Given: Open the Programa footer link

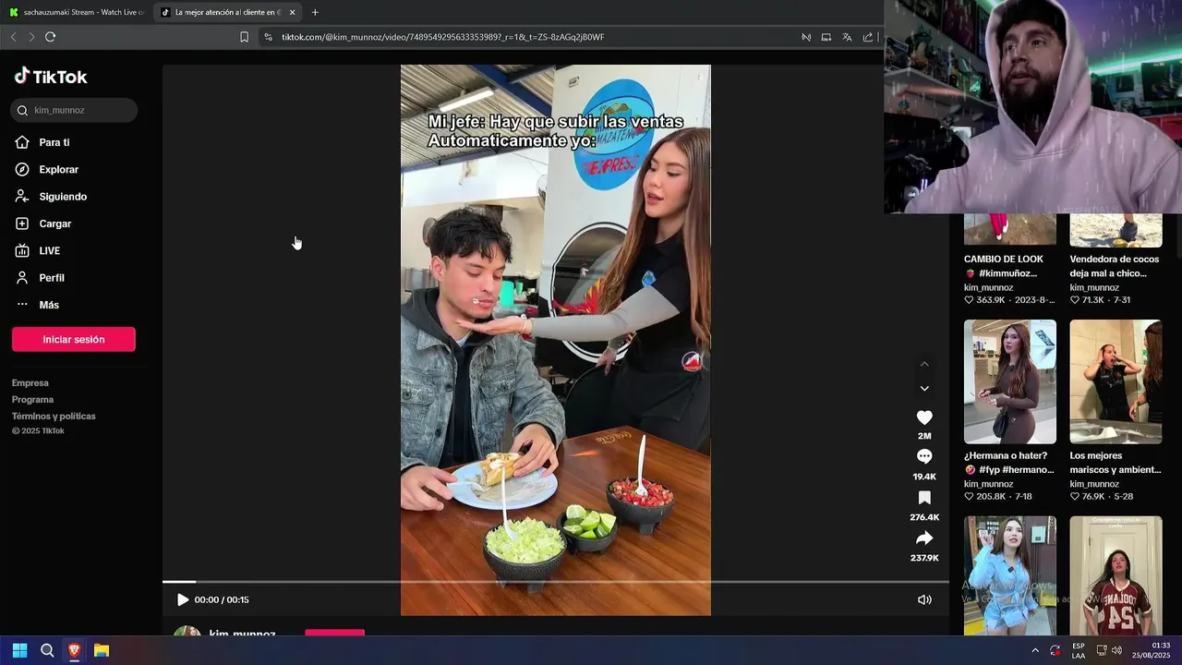Looking at the screenshot, I should (x=32, y=399).
